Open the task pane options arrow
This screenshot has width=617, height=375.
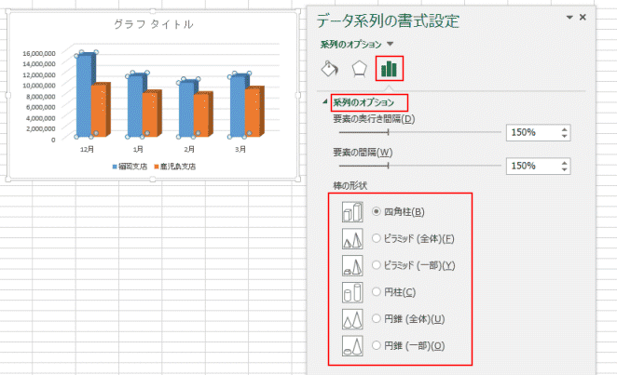pyautogui.click(x=569, y=18)
